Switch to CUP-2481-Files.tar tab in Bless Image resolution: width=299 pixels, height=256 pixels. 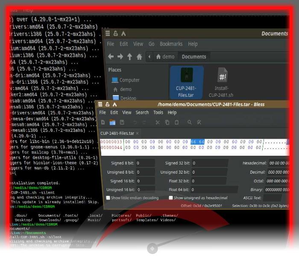117,133
